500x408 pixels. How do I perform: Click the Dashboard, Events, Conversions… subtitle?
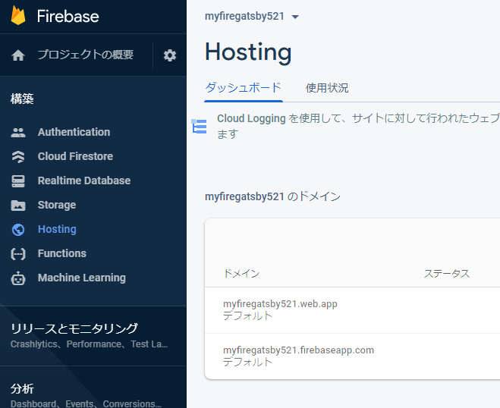[86, 403]
